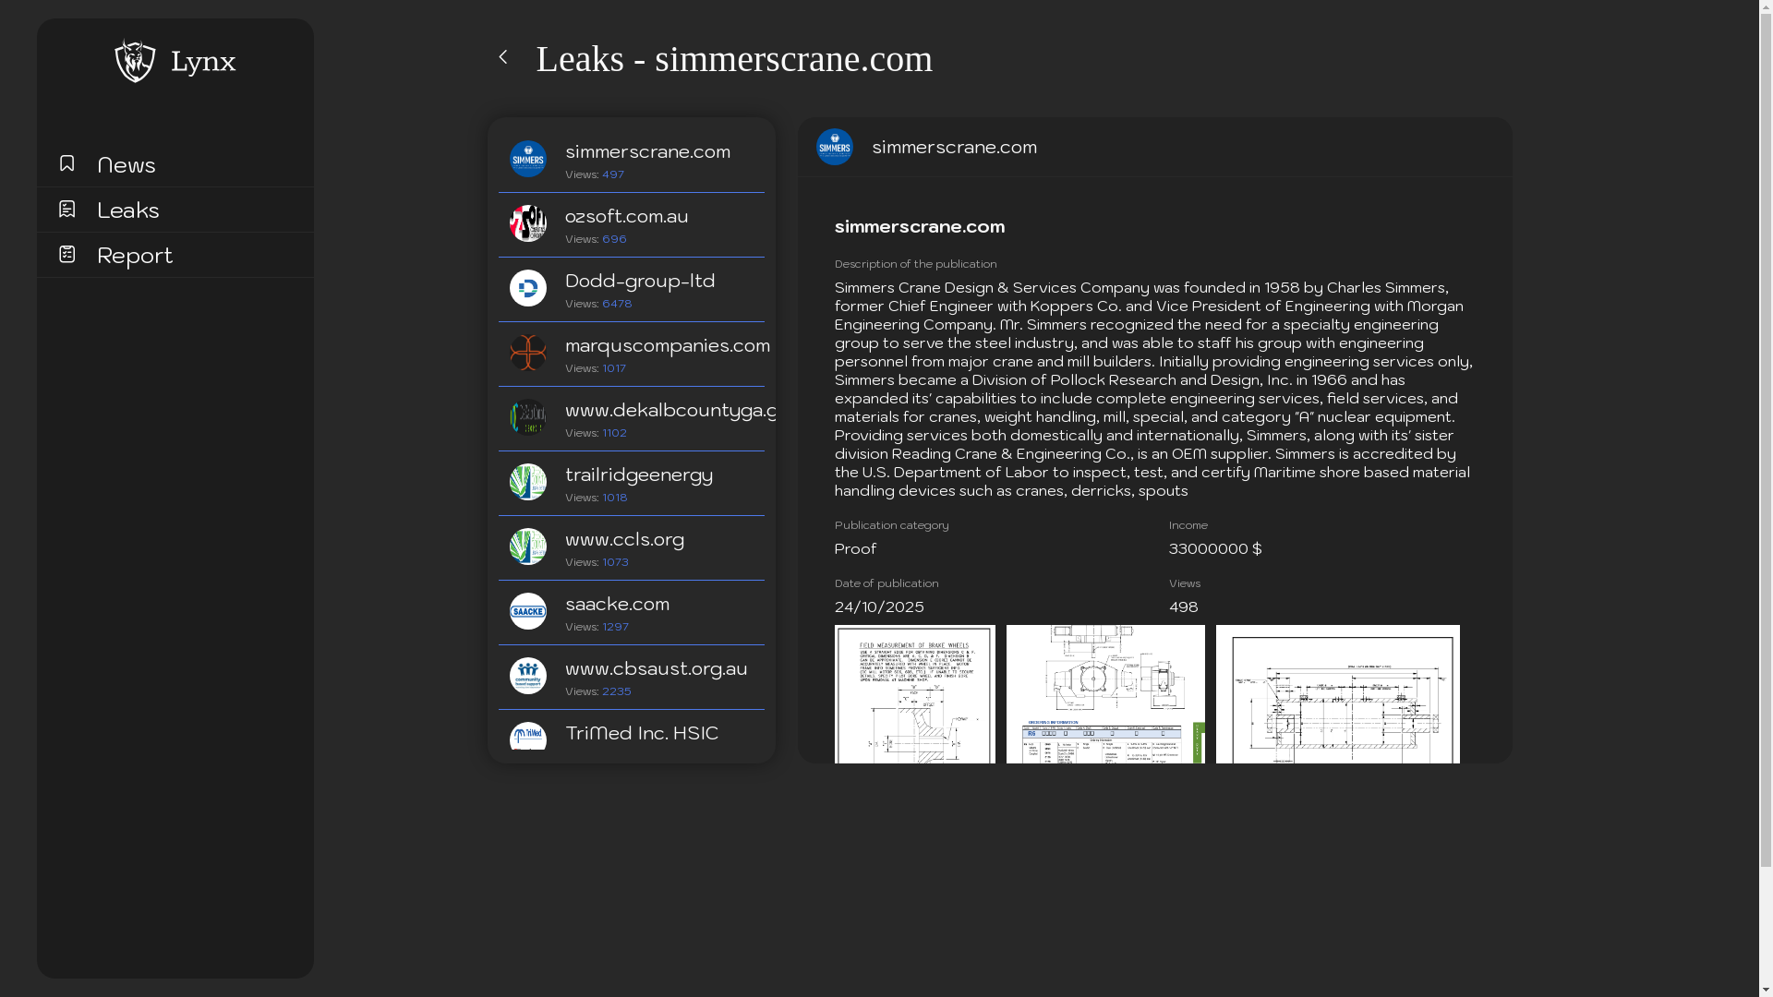
Task: Open the middle ordering information thumbnail
Action: [x=1105, y=694]
